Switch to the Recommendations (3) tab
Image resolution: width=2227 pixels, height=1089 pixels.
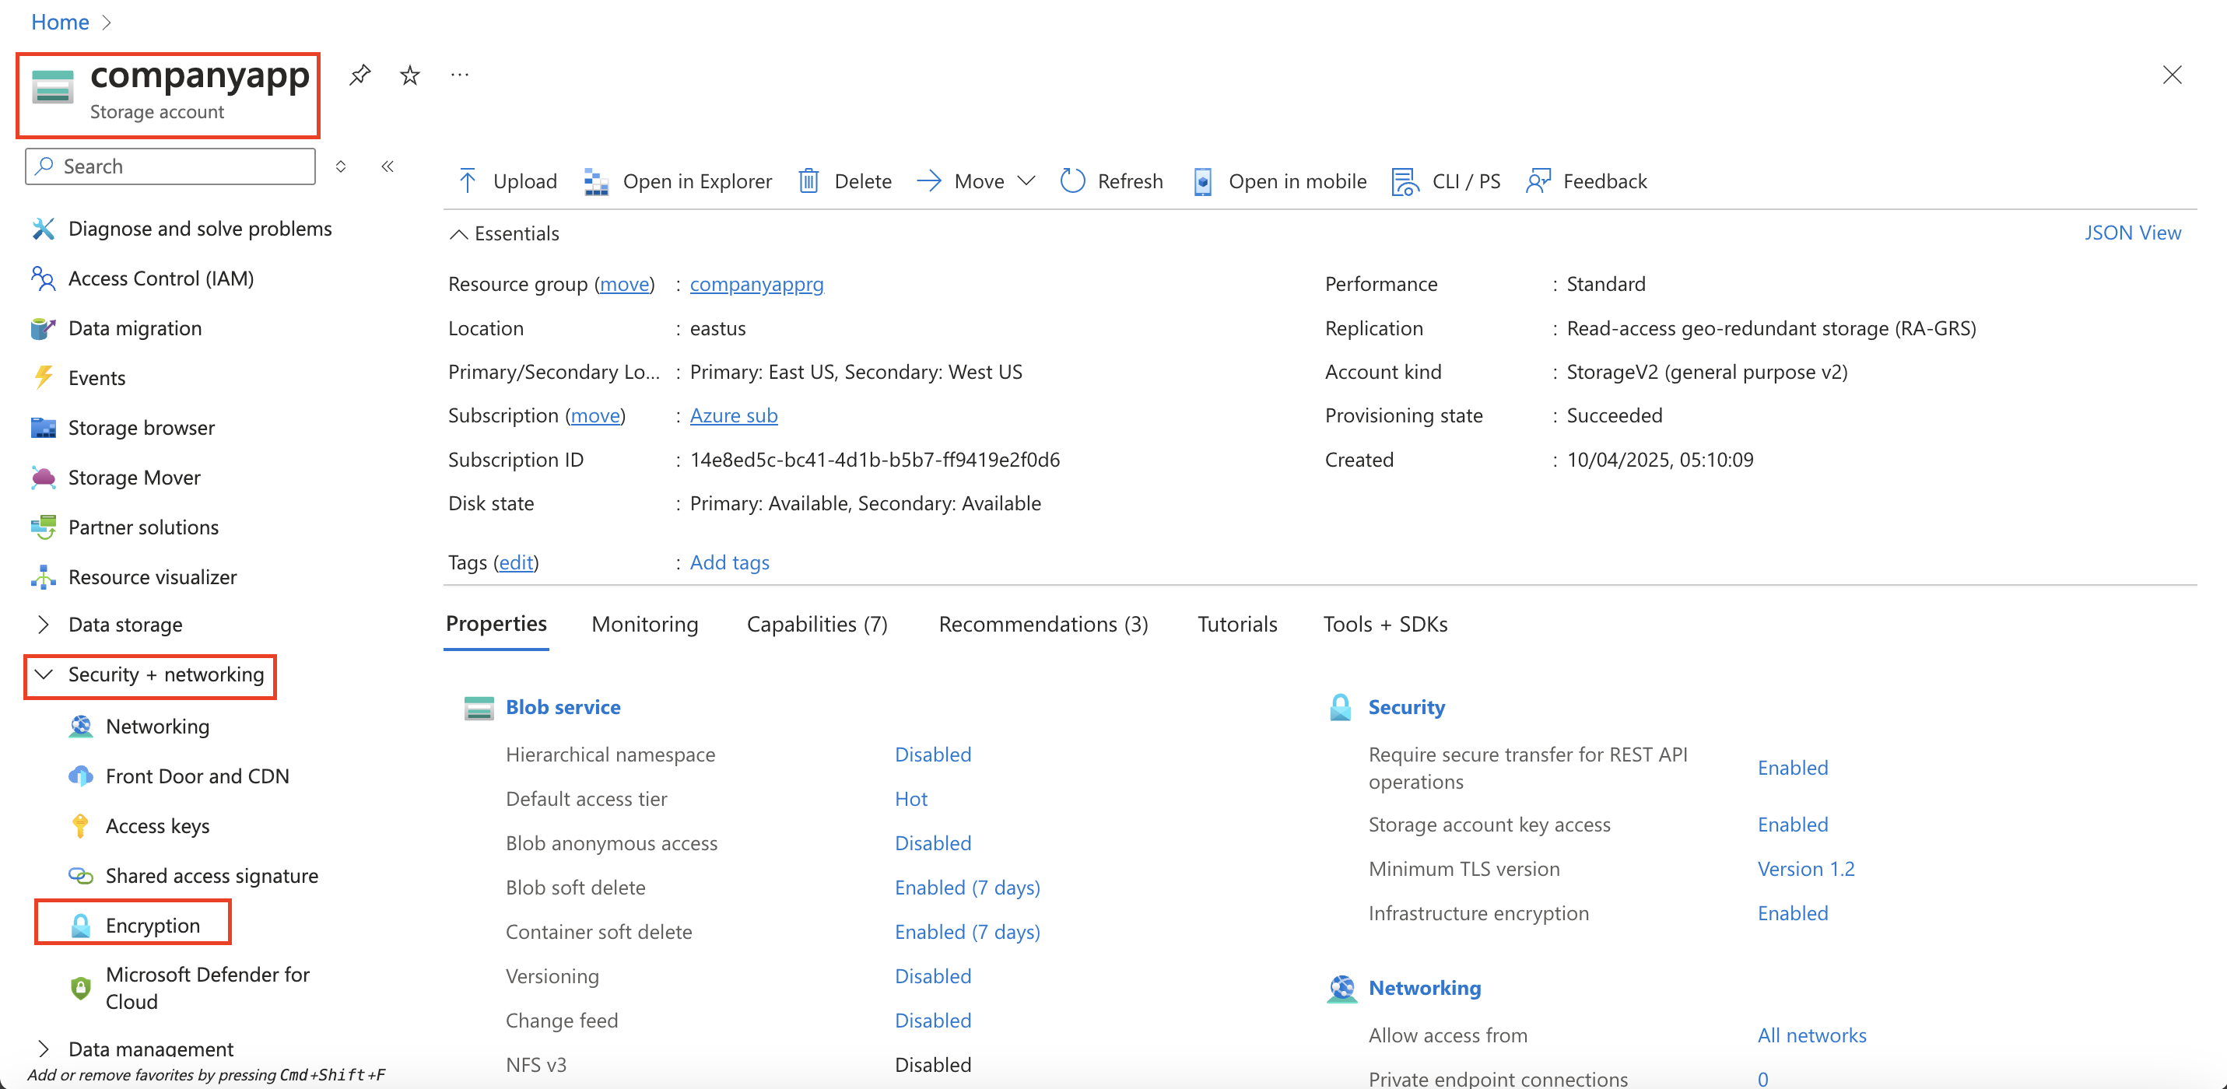1043,624
